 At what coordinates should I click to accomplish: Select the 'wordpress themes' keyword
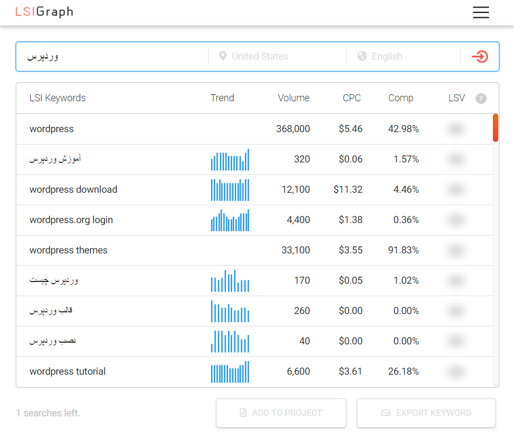point(68,250)
